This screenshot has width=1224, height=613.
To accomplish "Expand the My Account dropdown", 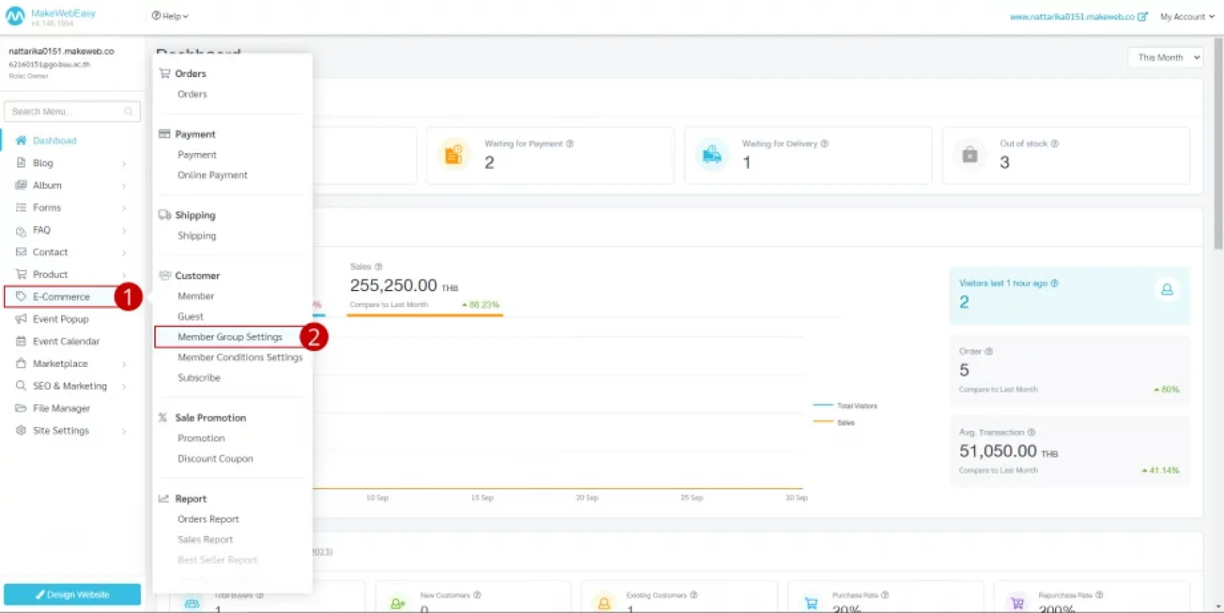I will [1186, 17].
